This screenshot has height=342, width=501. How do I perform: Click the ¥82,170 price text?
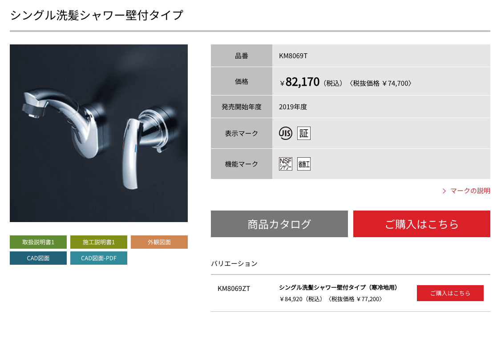pyautogui.click(x=299, y=82)
